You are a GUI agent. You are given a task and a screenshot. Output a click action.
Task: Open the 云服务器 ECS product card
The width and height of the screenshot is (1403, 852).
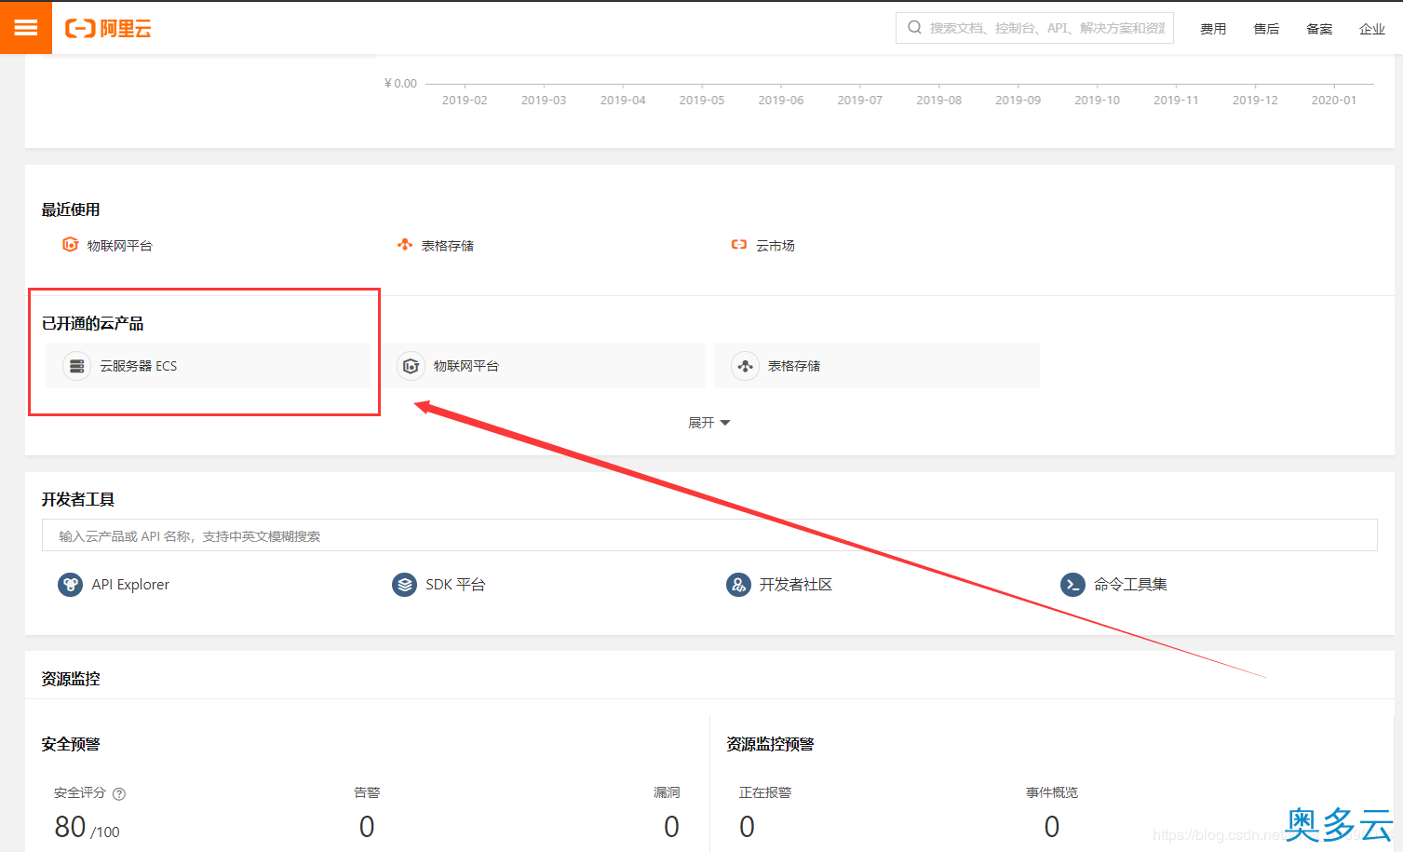click(209, 366)
